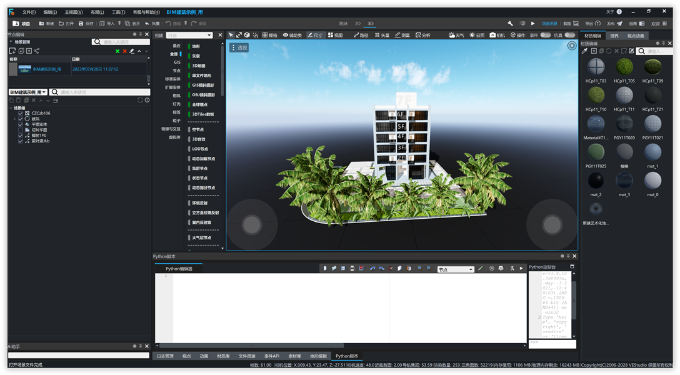This screenshot has height=375, width=680.
Task: Click the info icon in node tree toolbar
Action: pyautogui.click(x=147, y=100)
